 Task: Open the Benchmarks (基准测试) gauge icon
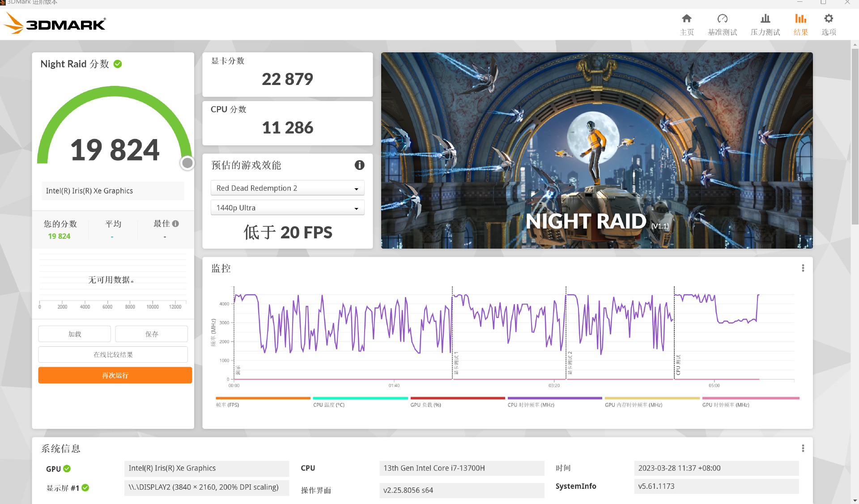(722, 19)
